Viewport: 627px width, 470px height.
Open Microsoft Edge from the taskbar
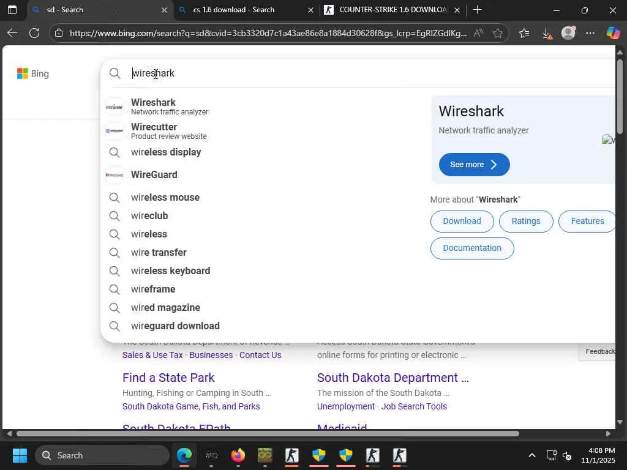(184, 455)
